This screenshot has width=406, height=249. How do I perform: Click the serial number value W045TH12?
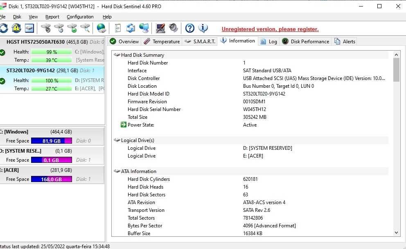tap(255, 109)
